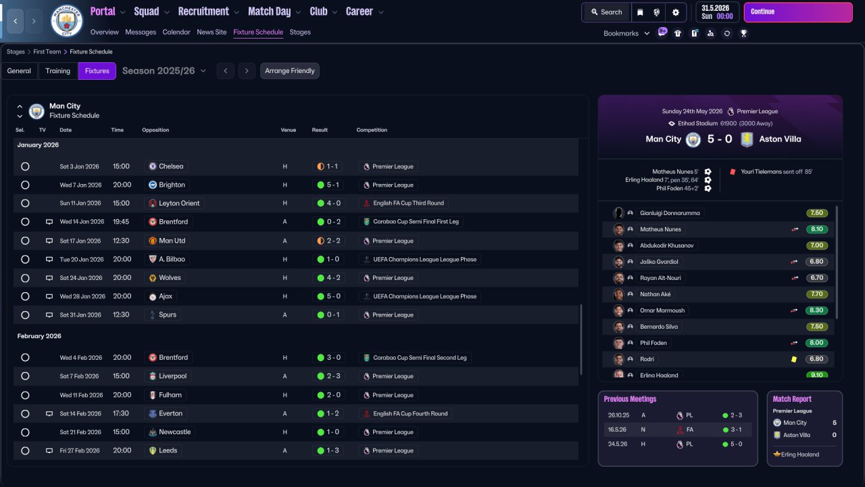Click the date and time display 31.5.2026

point(717,12)
